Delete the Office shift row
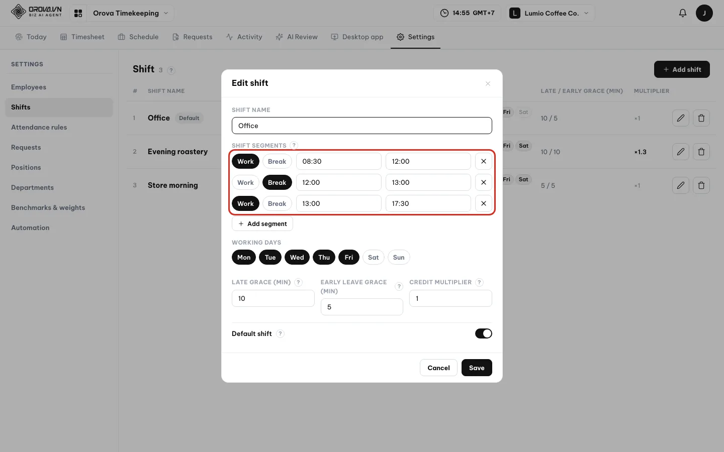This screenshot has height=452, width=724. tap(701, 118)
